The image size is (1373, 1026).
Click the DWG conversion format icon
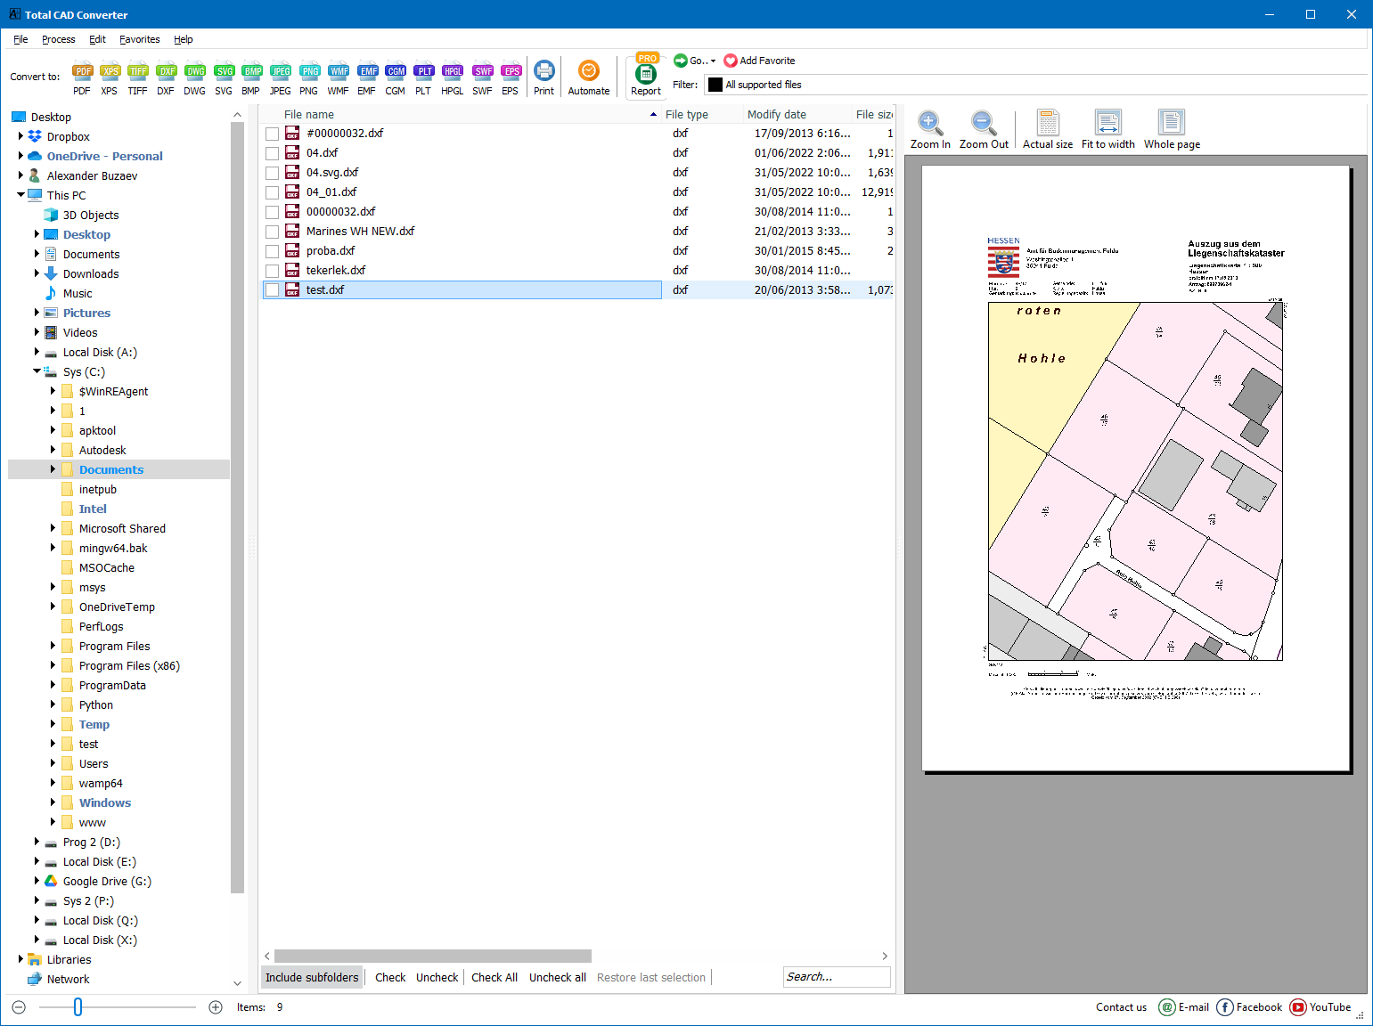point(195,77)
